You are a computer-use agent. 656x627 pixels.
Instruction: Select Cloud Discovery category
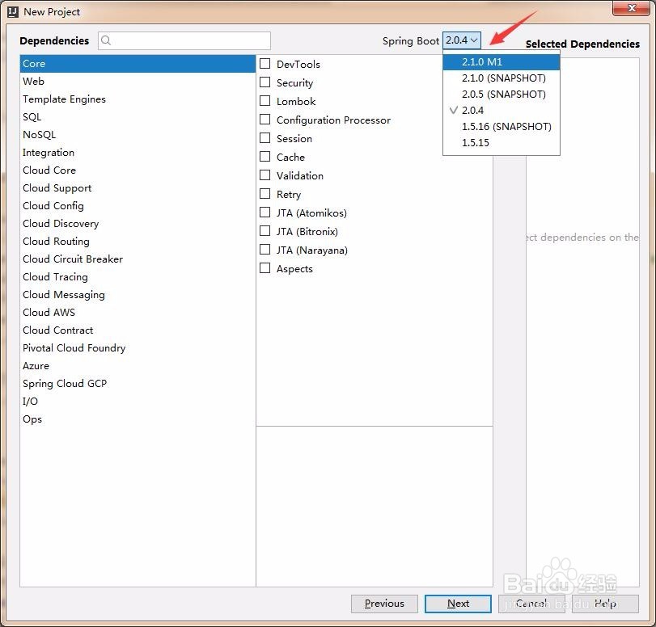click(138, 223)
